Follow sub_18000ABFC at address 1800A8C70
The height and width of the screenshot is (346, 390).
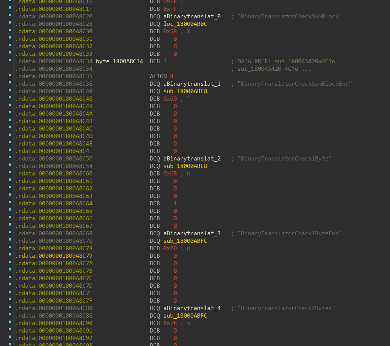[185, 241]
